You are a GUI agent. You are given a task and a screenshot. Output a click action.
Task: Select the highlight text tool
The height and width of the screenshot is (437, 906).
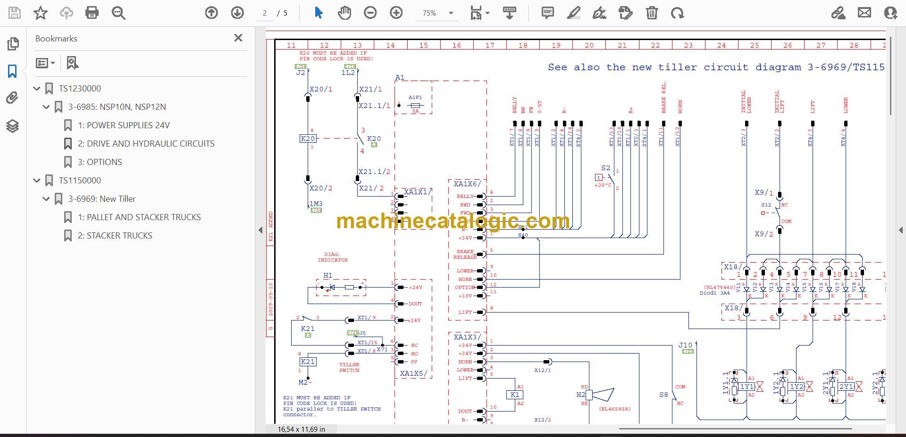pyautogui.click(x=574, y=13)
